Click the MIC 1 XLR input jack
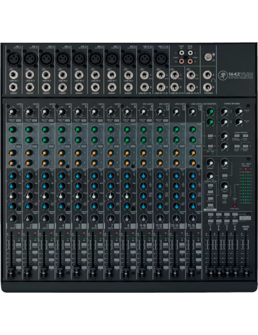Viewport: 258px width, 335px height. [13, 58]
